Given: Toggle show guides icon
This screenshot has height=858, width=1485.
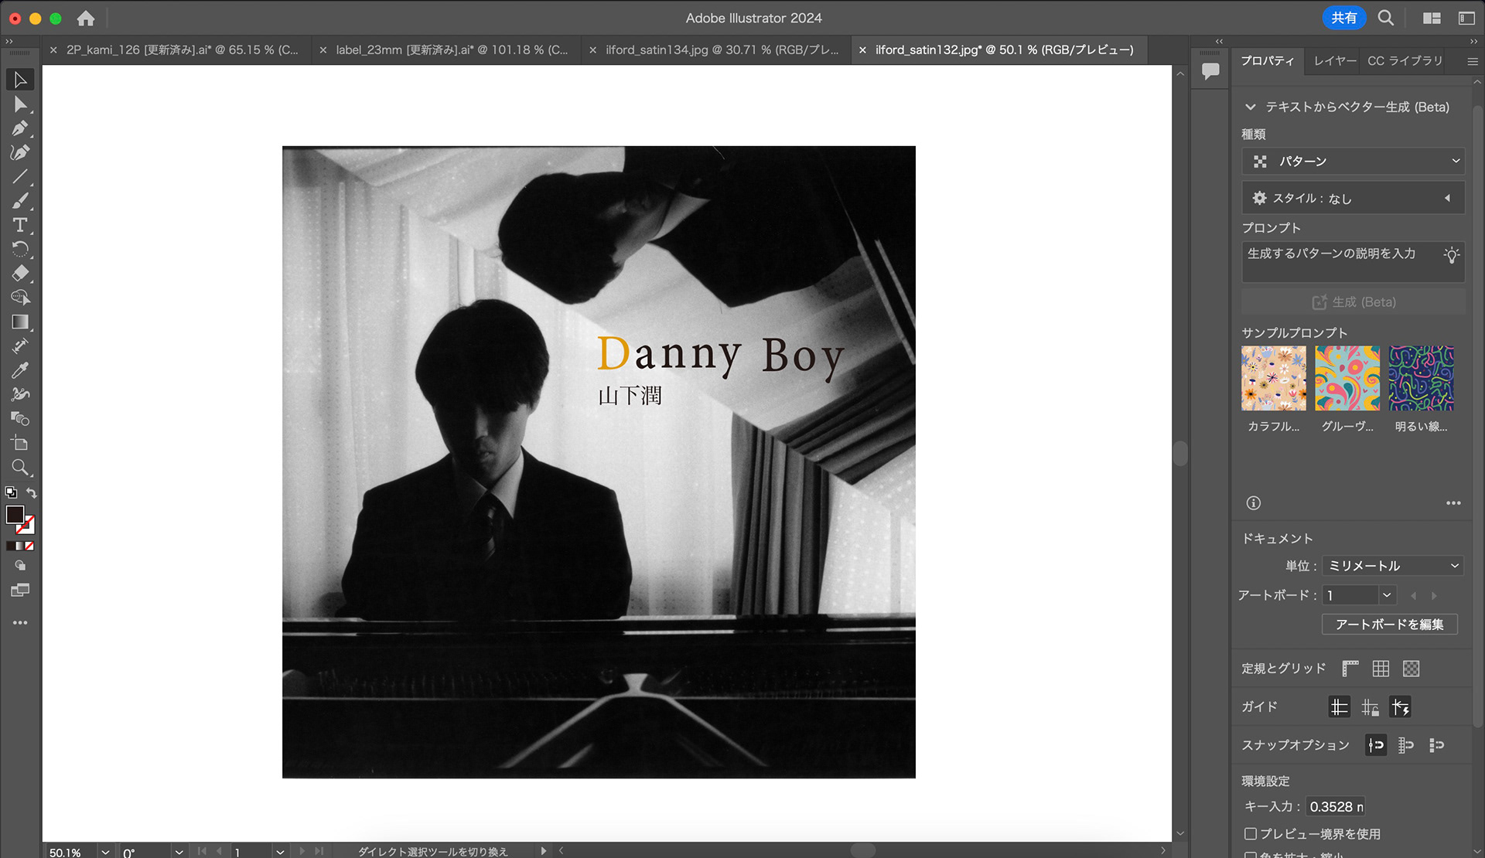Looking at the screenshot, I should 1339,706.
